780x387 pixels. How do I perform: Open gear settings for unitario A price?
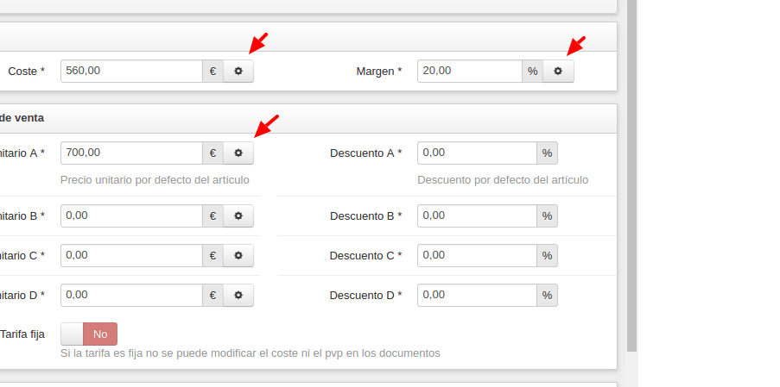(238, 153)
